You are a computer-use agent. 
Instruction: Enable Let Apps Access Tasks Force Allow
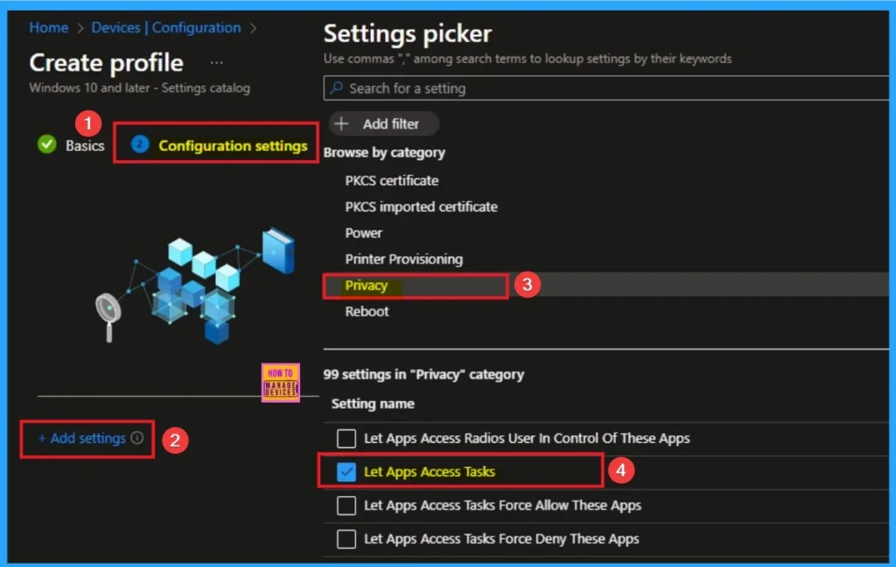pos(347,505)
